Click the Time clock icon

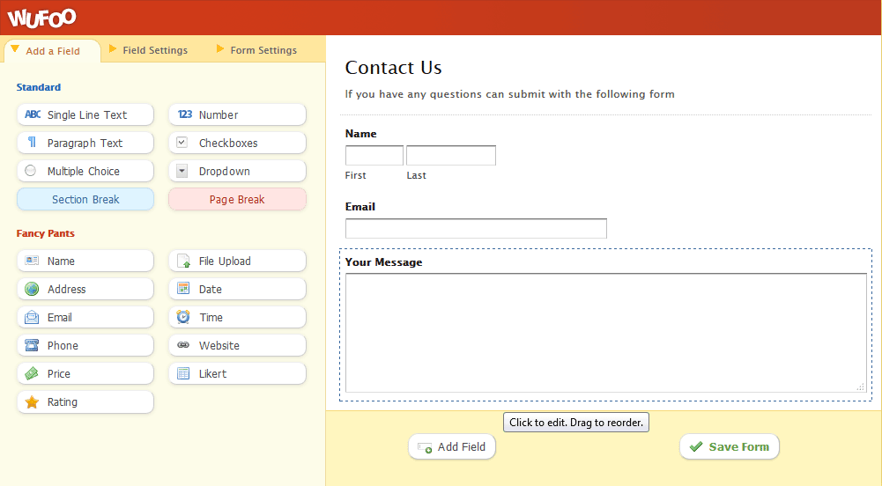click(x=183, y=317)
